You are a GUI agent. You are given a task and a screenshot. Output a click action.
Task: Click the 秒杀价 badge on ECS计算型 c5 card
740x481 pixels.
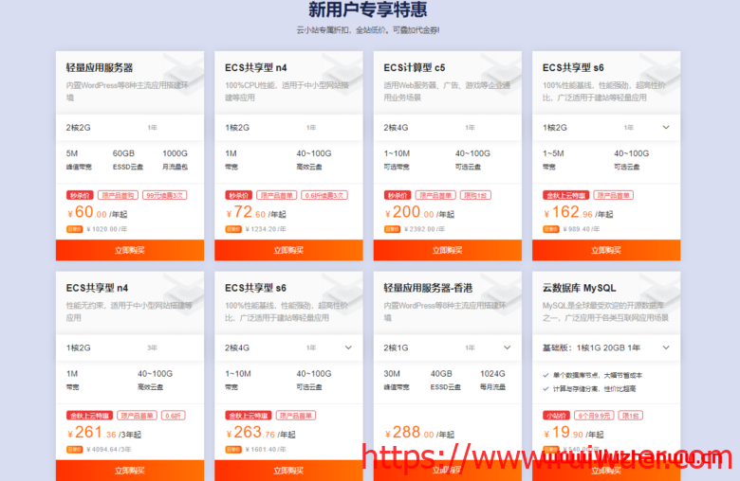(398, 195)
